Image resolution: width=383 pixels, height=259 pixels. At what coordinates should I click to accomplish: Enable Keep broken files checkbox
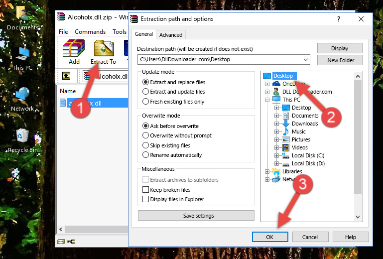[145, 190]
